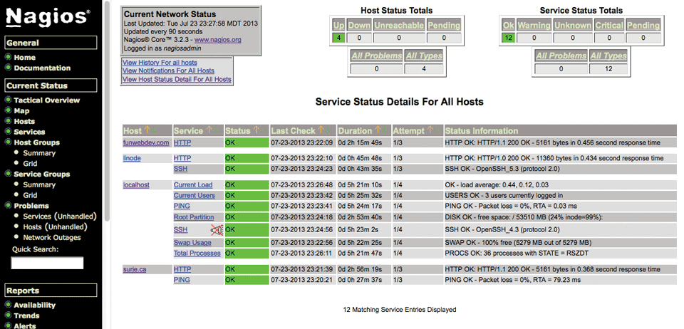Filter services by Critical status total
684x329 pixels.
(x=608, y=26)
